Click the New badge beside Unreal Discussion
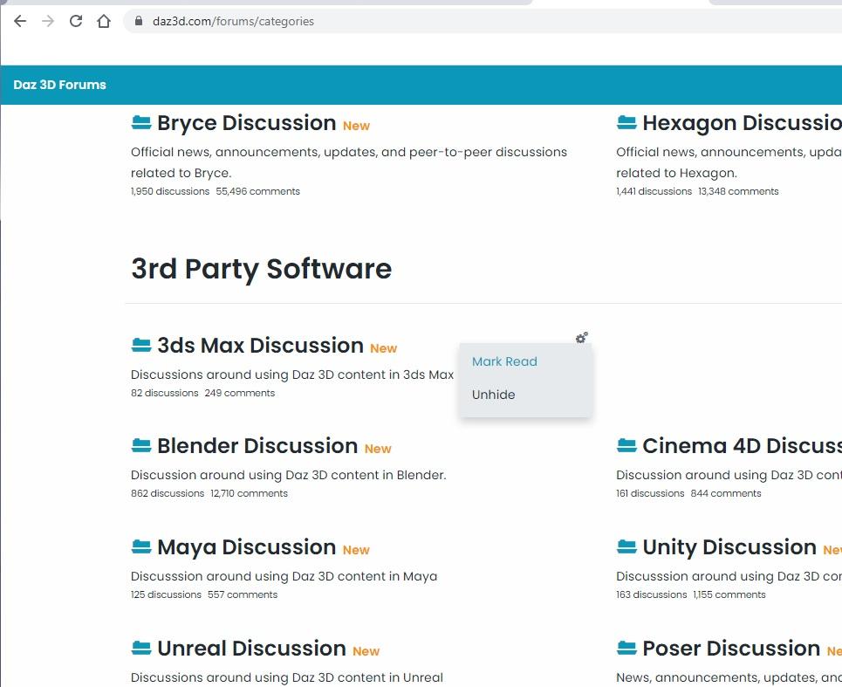This screenshot has height=687, width=842. tap(366, 651)
